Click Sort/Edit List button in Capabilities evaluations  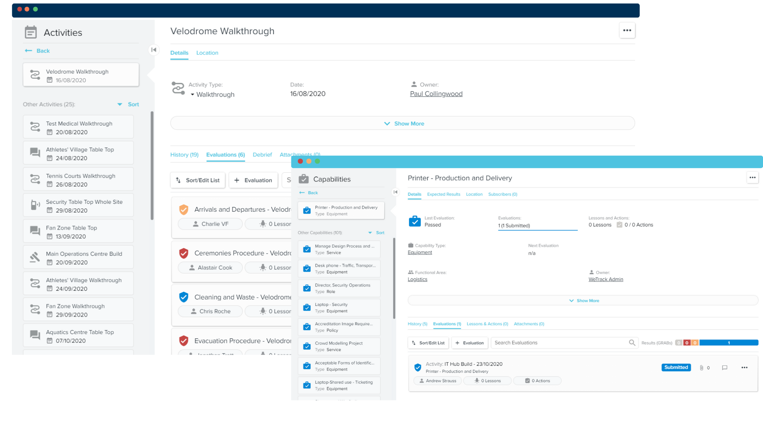[428, 343]
